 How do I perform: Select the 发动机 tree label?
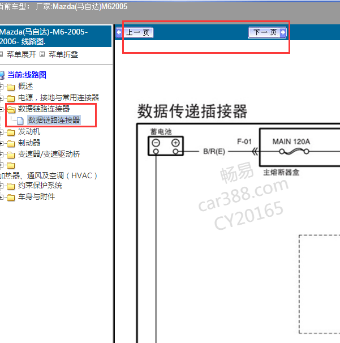point(29,131)
